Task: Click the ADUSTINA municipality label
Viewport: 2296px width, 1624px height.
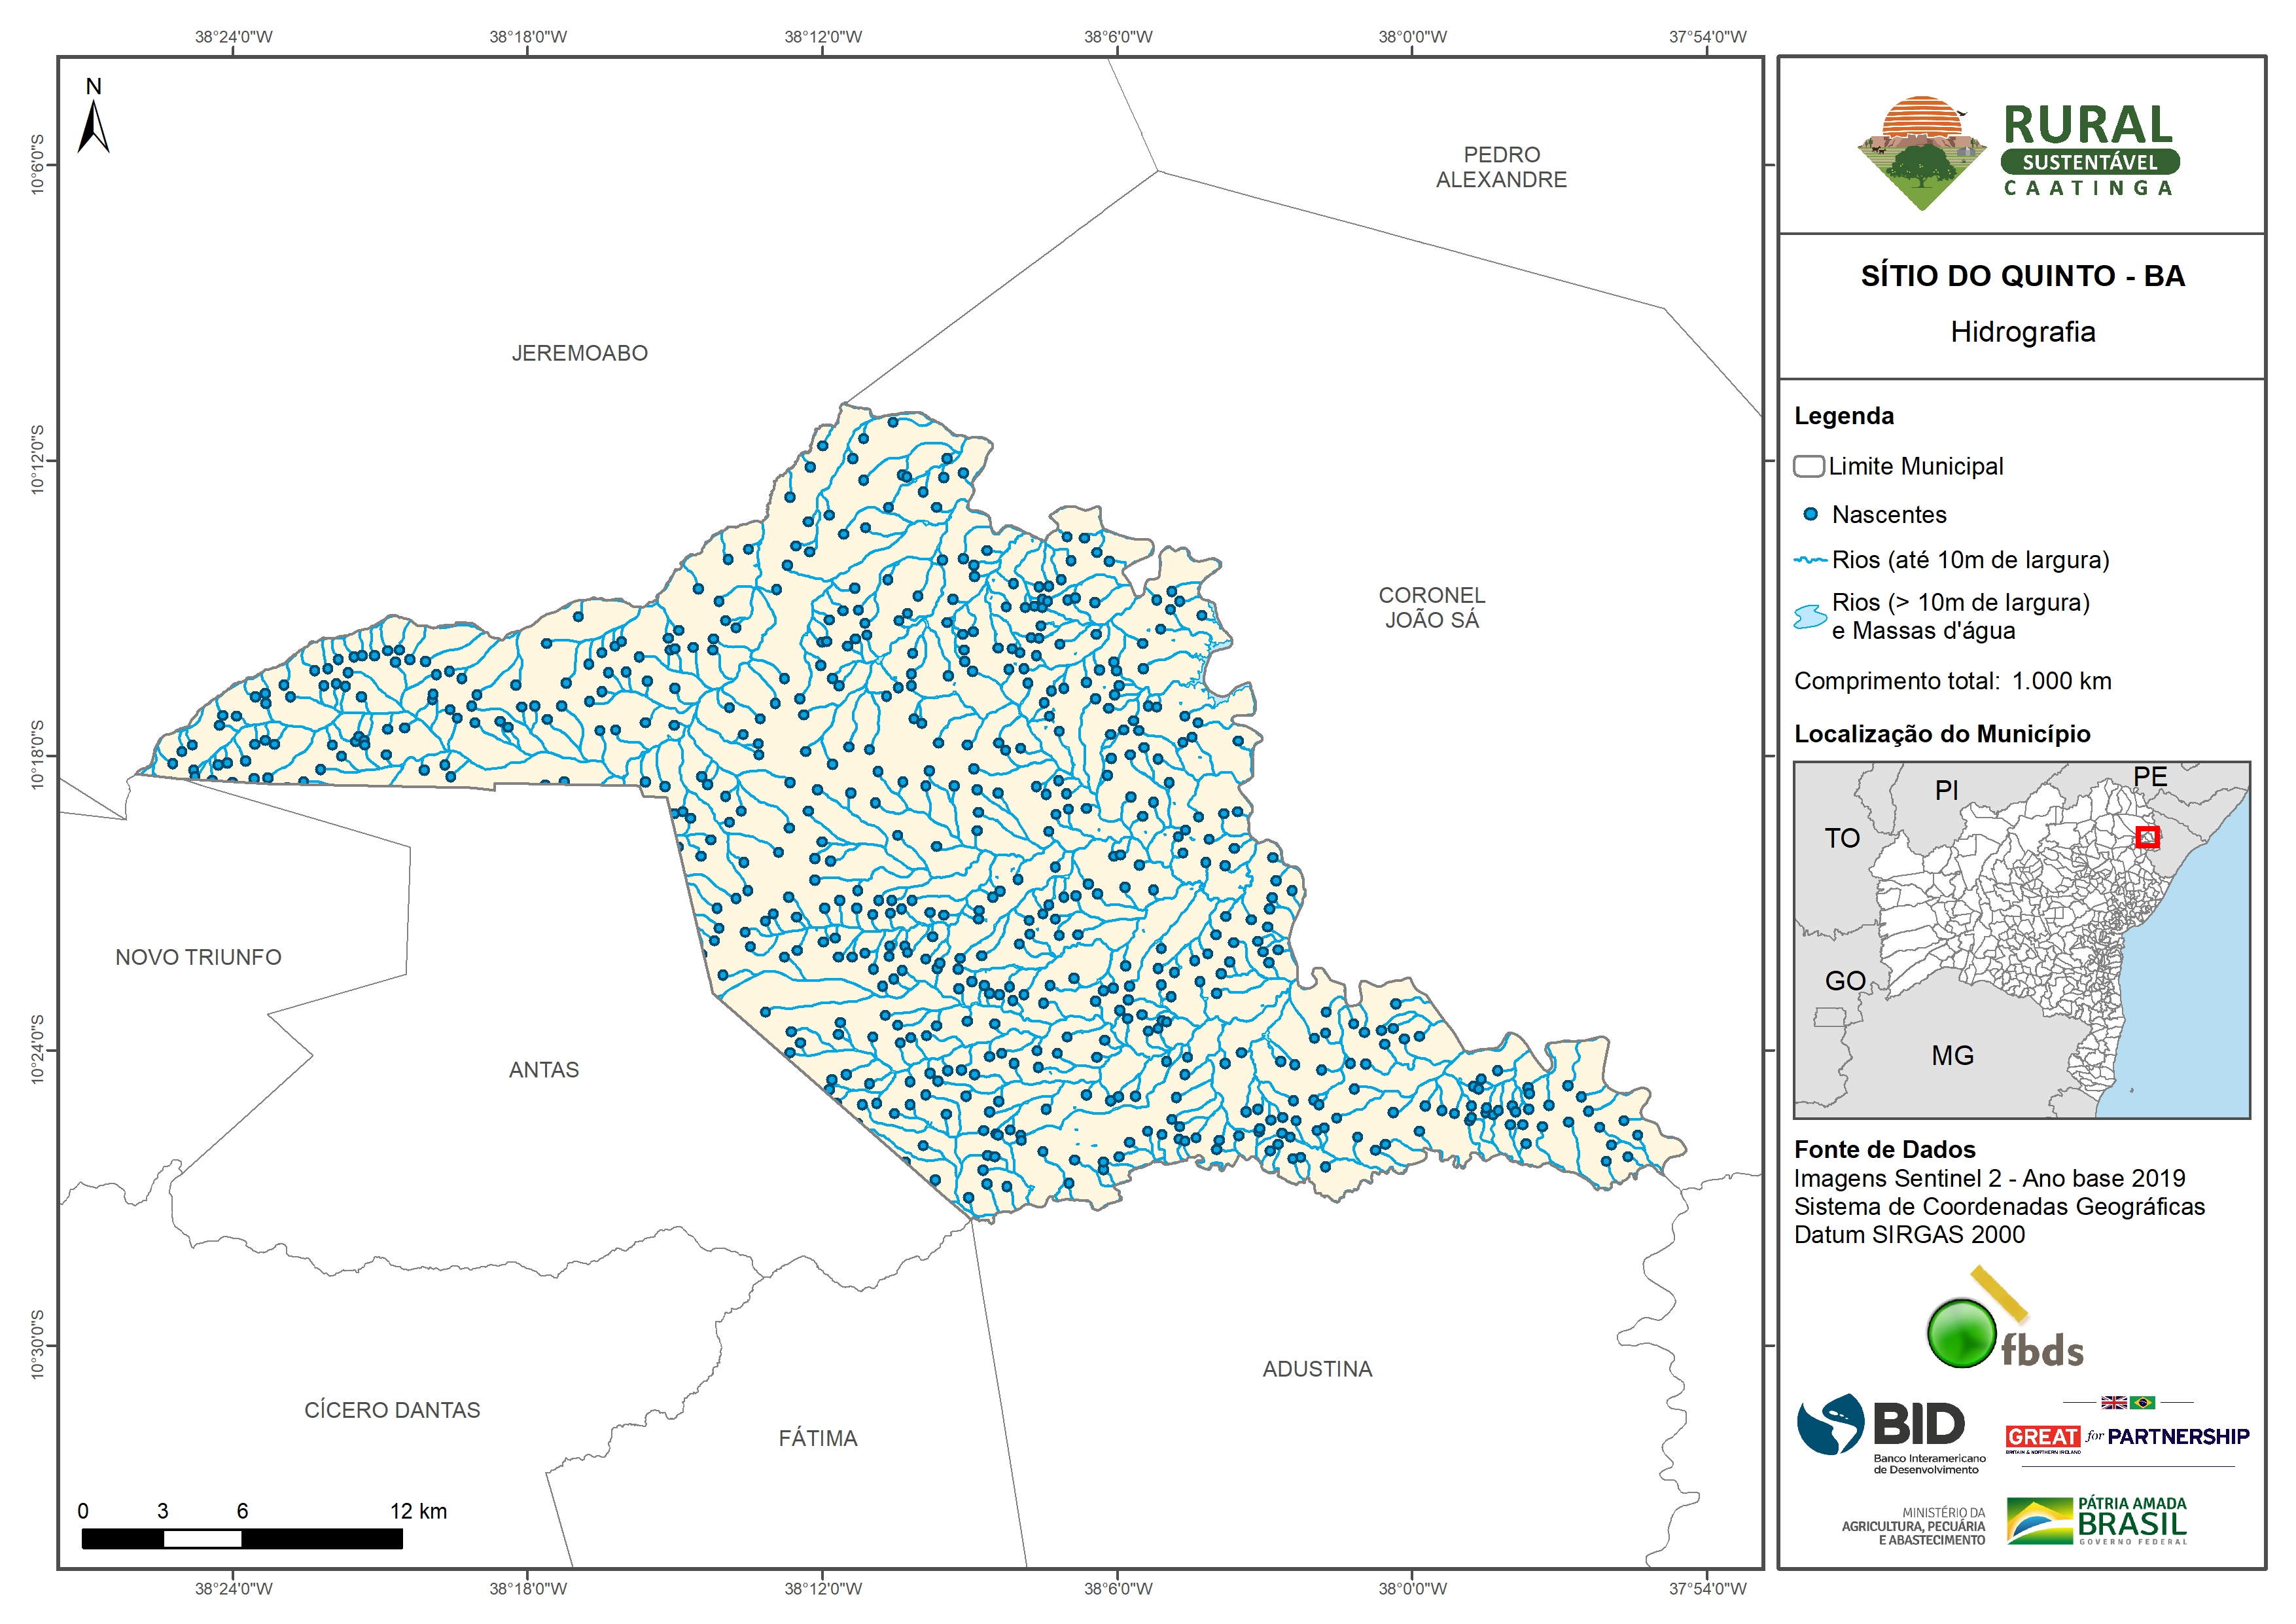Action: [1317, 1369]
